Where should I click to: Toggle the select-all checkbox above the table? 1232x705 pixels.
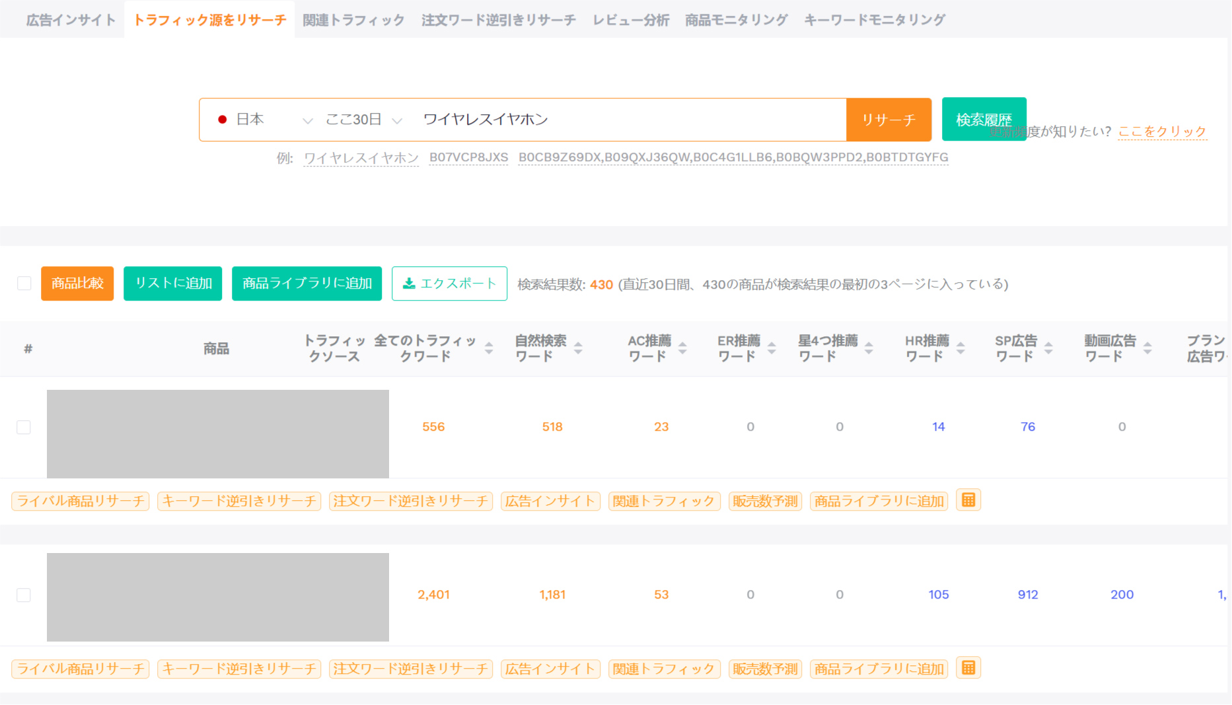[24, 283]
